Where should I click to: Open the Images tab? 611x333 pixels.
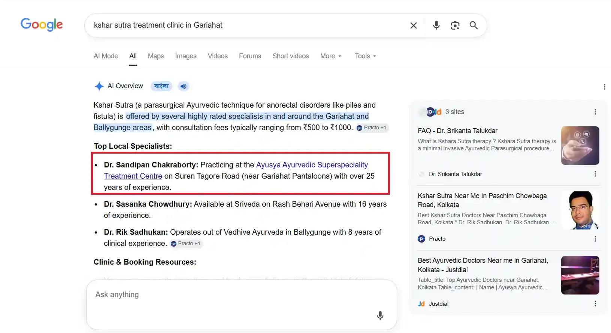tap(186, 56)
